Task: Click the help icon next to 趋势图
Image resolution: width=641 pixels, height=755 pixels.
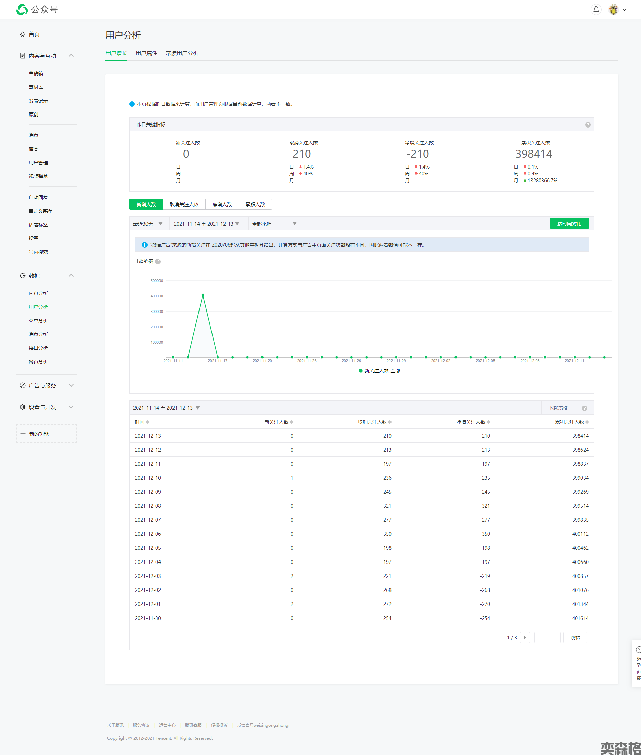Action: 158,262
